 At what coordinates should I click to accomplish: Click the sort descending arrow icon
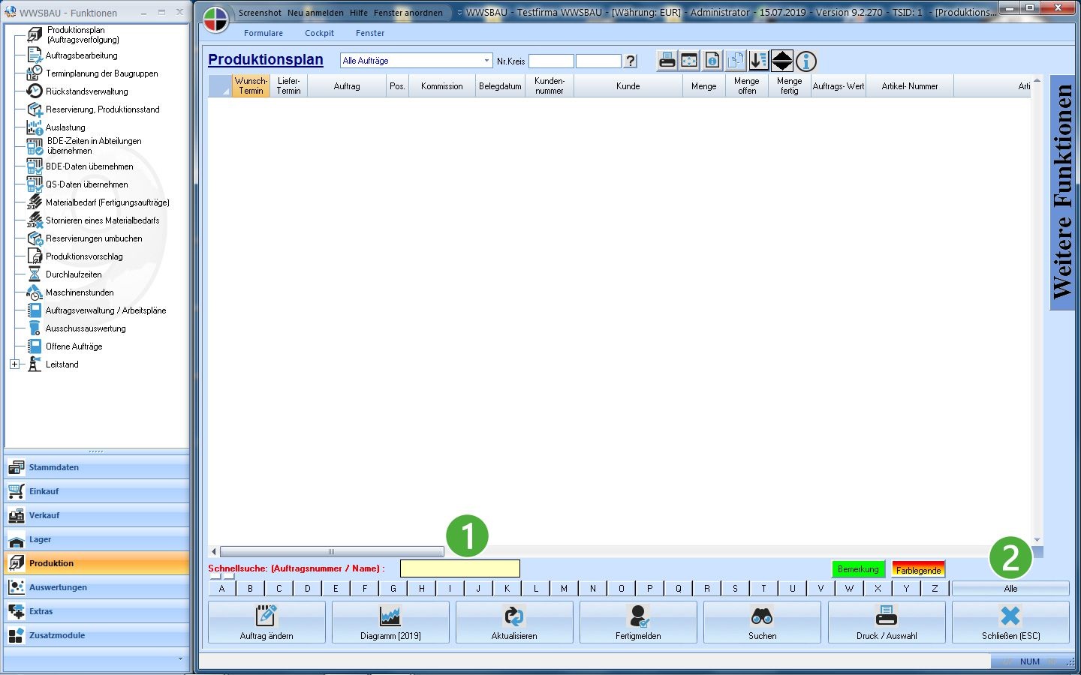pos(759,61)
